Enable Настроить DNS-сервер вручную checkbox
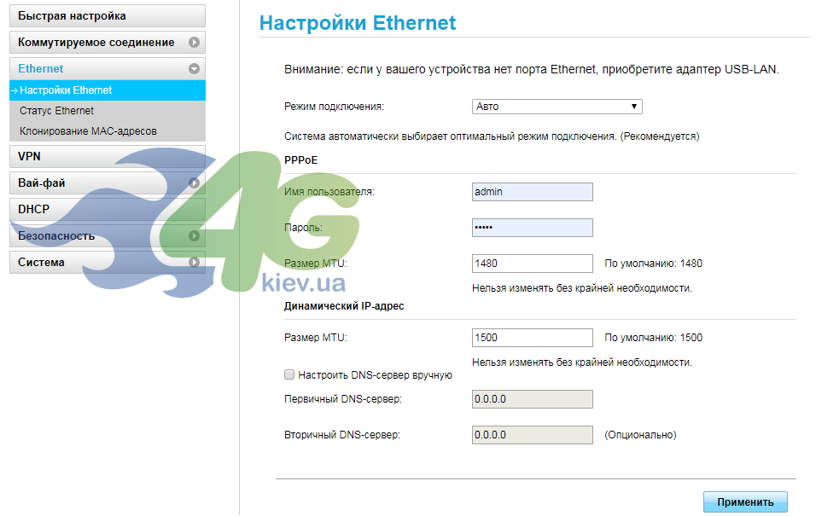Image resolution: width=816 pixels, height=516 pixels. [289, 374]
